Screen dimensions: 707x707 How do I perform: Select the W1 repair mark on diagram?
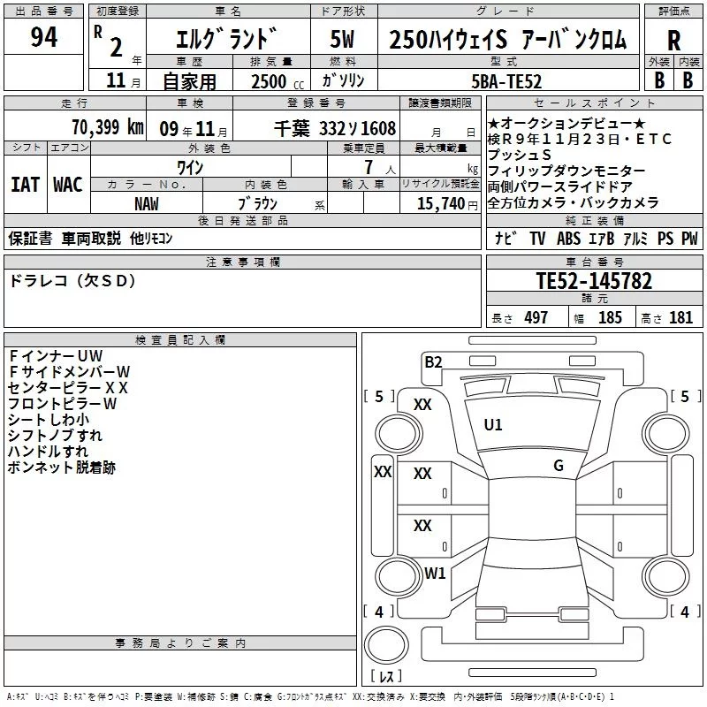click(x=435, y=573)
